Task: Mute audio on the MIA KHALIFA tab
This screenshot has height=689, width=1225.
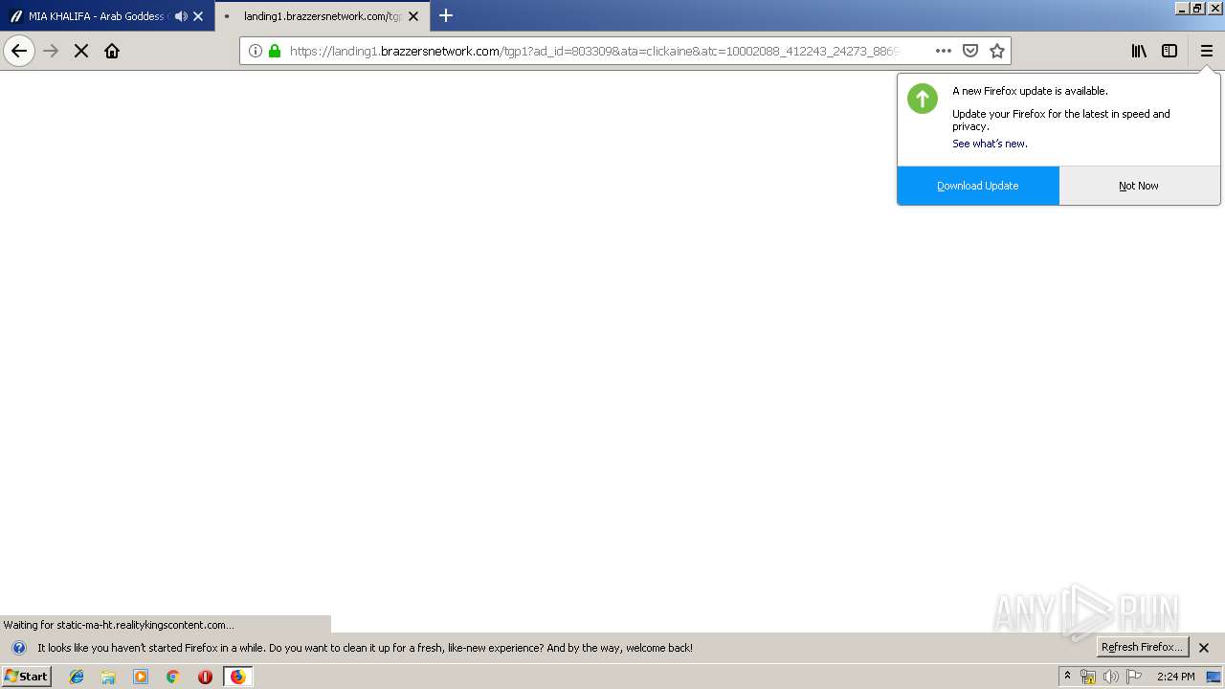Action: pyautogui.click(x=181, y=16)
